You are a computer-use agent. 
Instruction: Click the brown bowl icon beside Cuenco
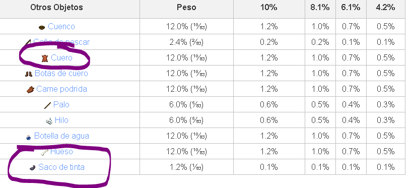42,27
